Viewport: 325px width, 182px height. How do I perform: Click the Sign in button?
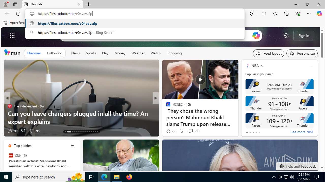click(x=303, y=36)
